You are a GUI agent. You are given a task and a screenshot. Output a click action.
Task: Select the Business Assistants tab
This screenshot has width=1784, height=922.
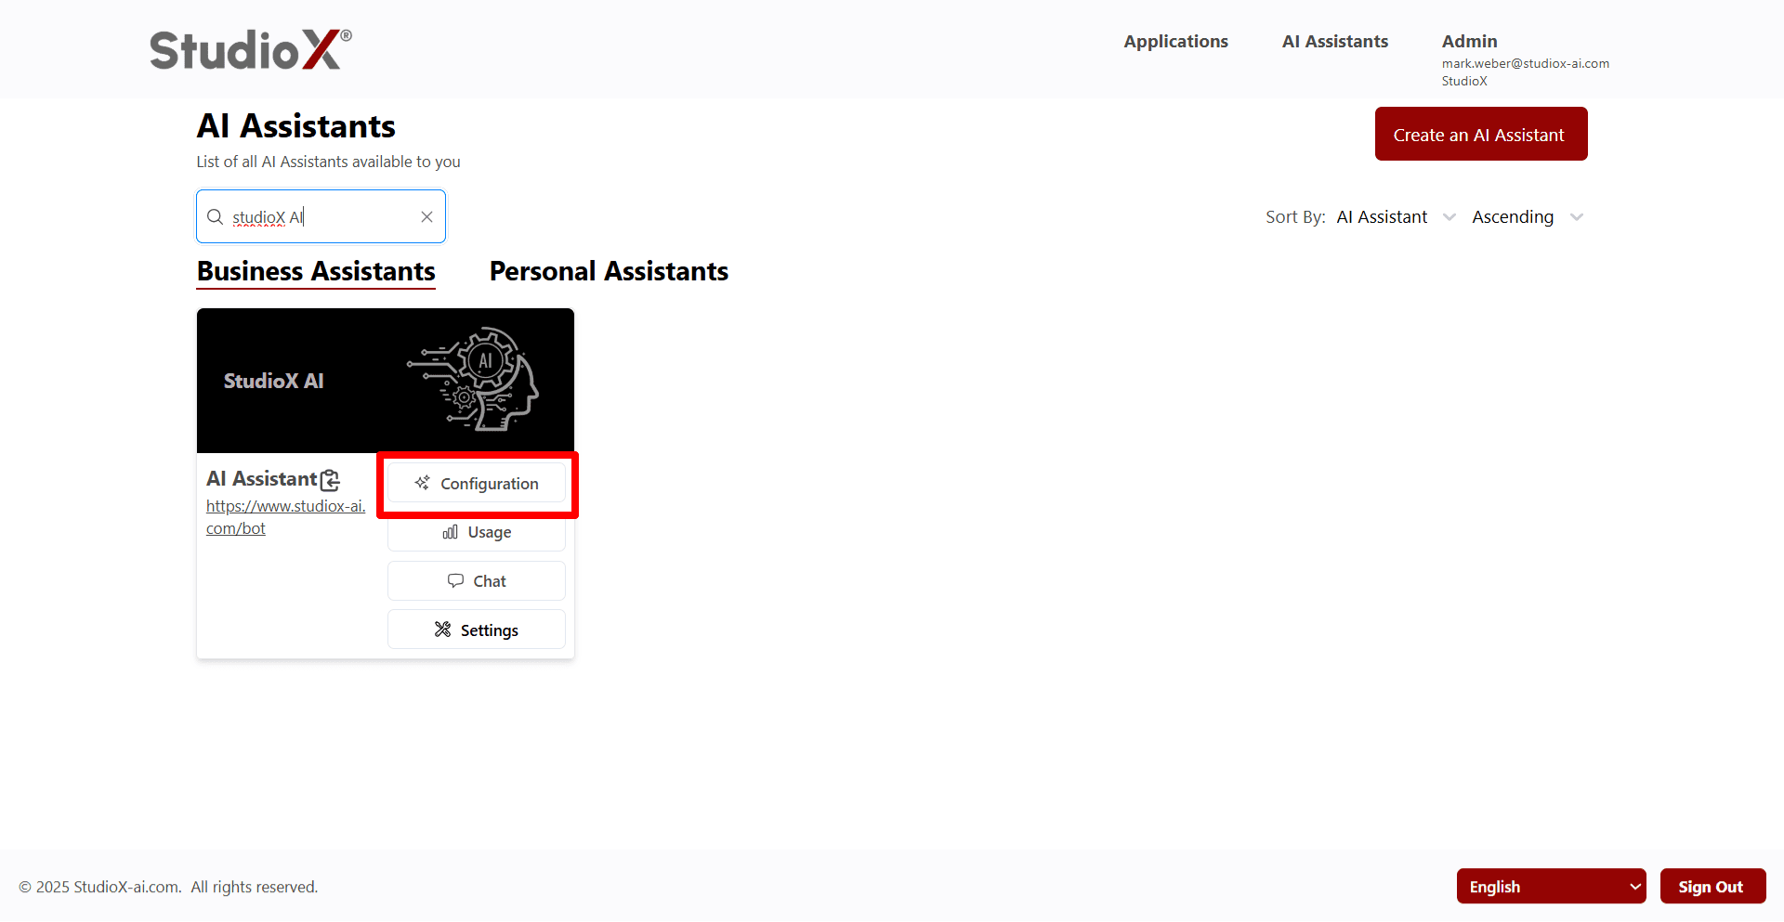315,271
